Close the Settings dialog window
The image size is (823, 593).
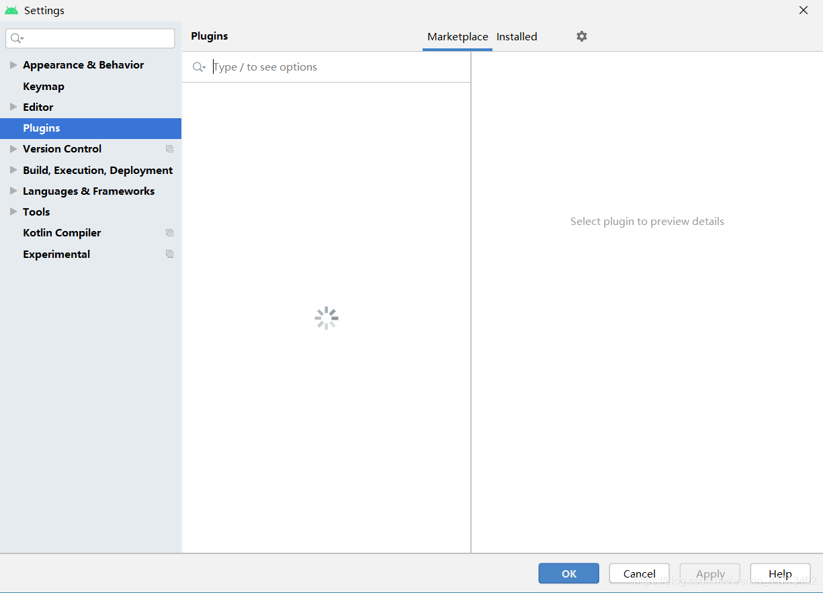tap(804, 10)
